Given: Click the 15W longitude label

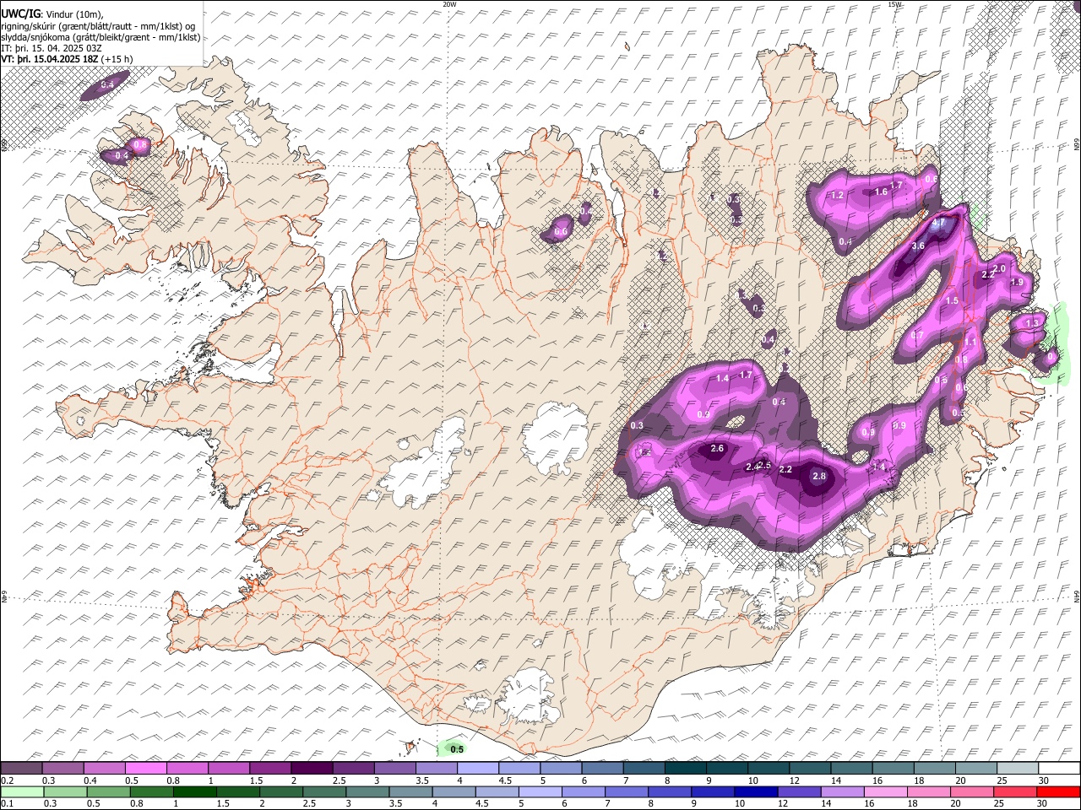Looking at the screenshot, I should (x=894, y=4).
